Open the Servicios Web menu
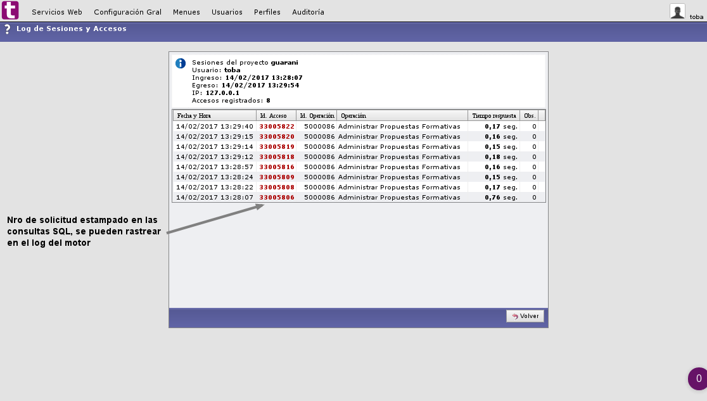Viewport: 707px width, 401px height. pyautogui.click(x=57, y=12)
